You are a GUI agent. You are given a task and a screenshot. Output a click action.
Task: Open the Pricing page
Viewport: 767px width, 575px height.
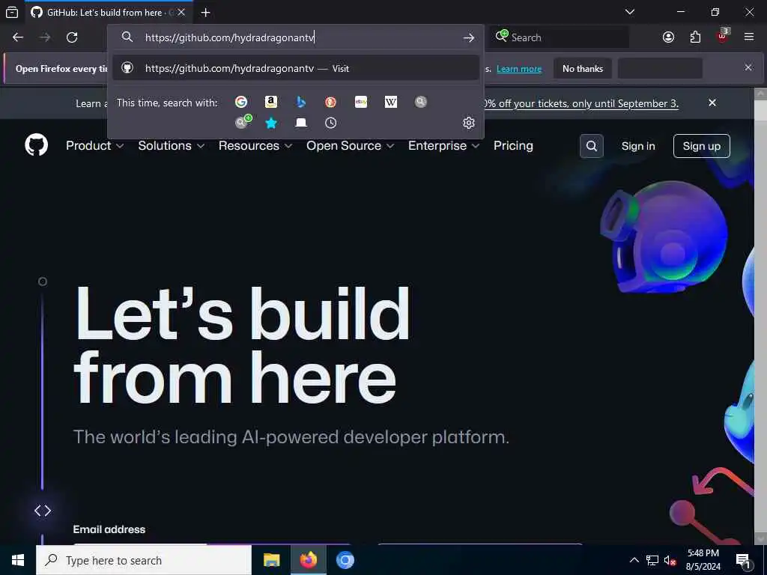click(513, 146)
